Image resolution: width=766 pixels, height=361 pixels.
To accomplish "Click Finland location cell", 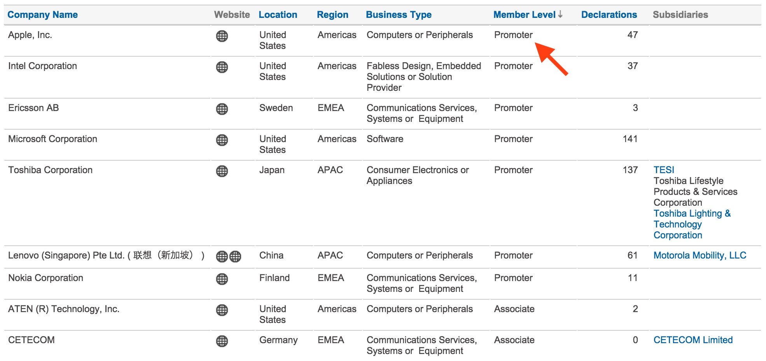I will point(275,278).
